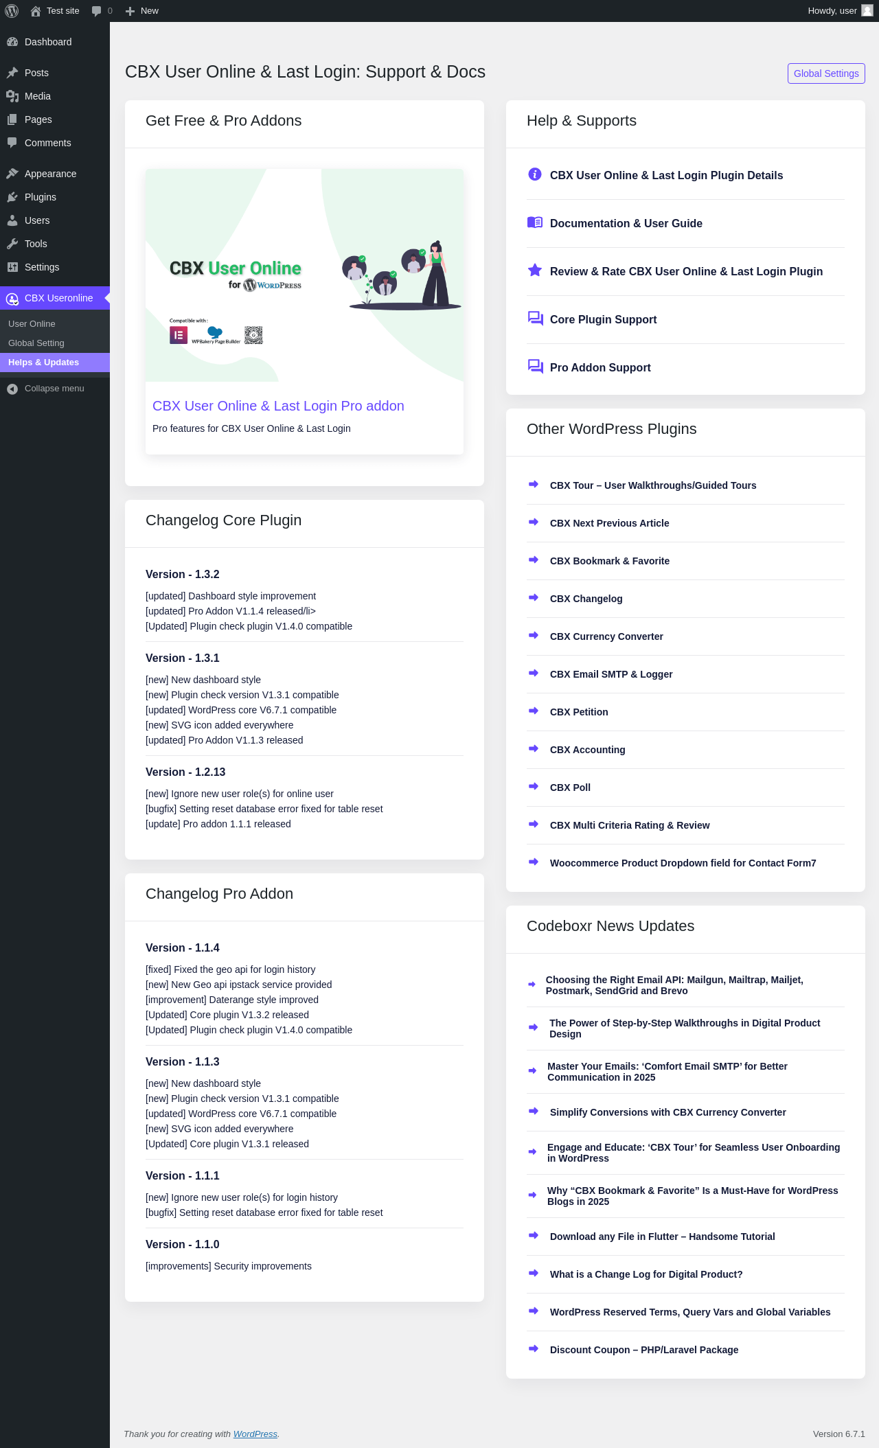Click the CBX User Online banner image
This screenshot has width=879, height=1448.
[x=304, y=275]
